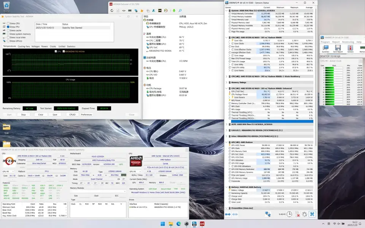Open File Explorer from the taskbar
This screenshot has height=228, width=365.
click(x=171, y=224)
